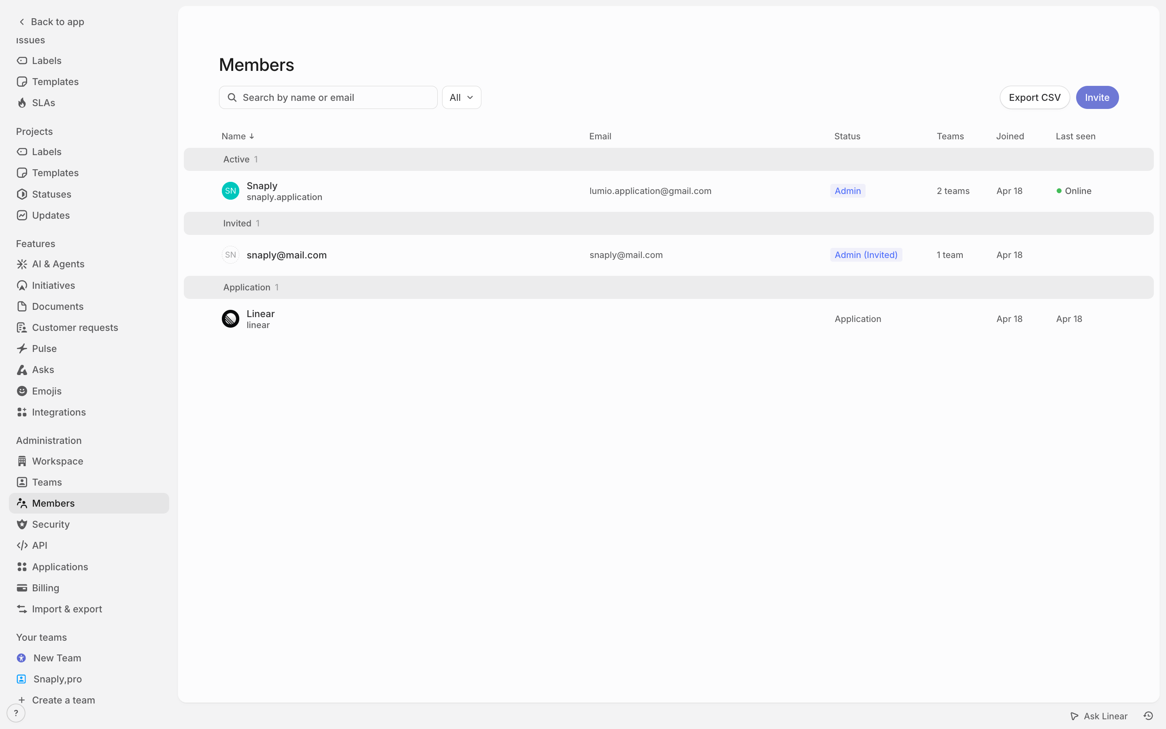Click the Teams column header
Viewport: 1166px width, 729px height.
[950, 136]
